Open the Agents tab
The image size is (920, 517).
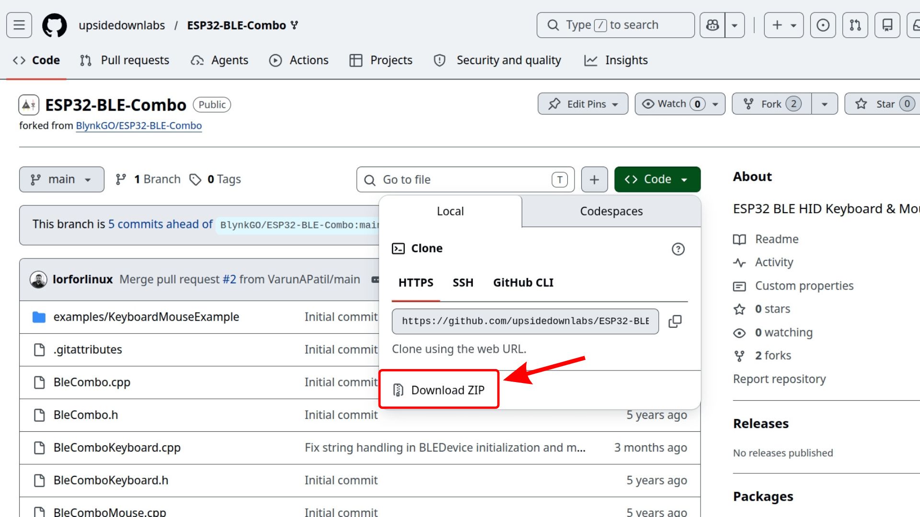[x=219, y=60]
